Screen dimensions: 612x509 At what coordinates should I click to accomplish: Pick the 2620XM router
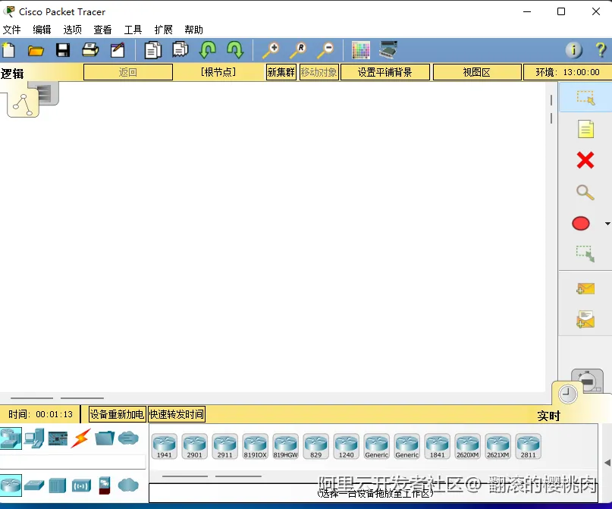click(468, 446)
